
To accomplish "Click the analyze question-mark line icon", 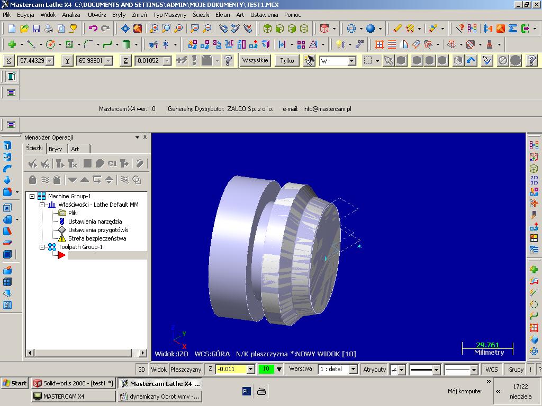I will (460, 29).
